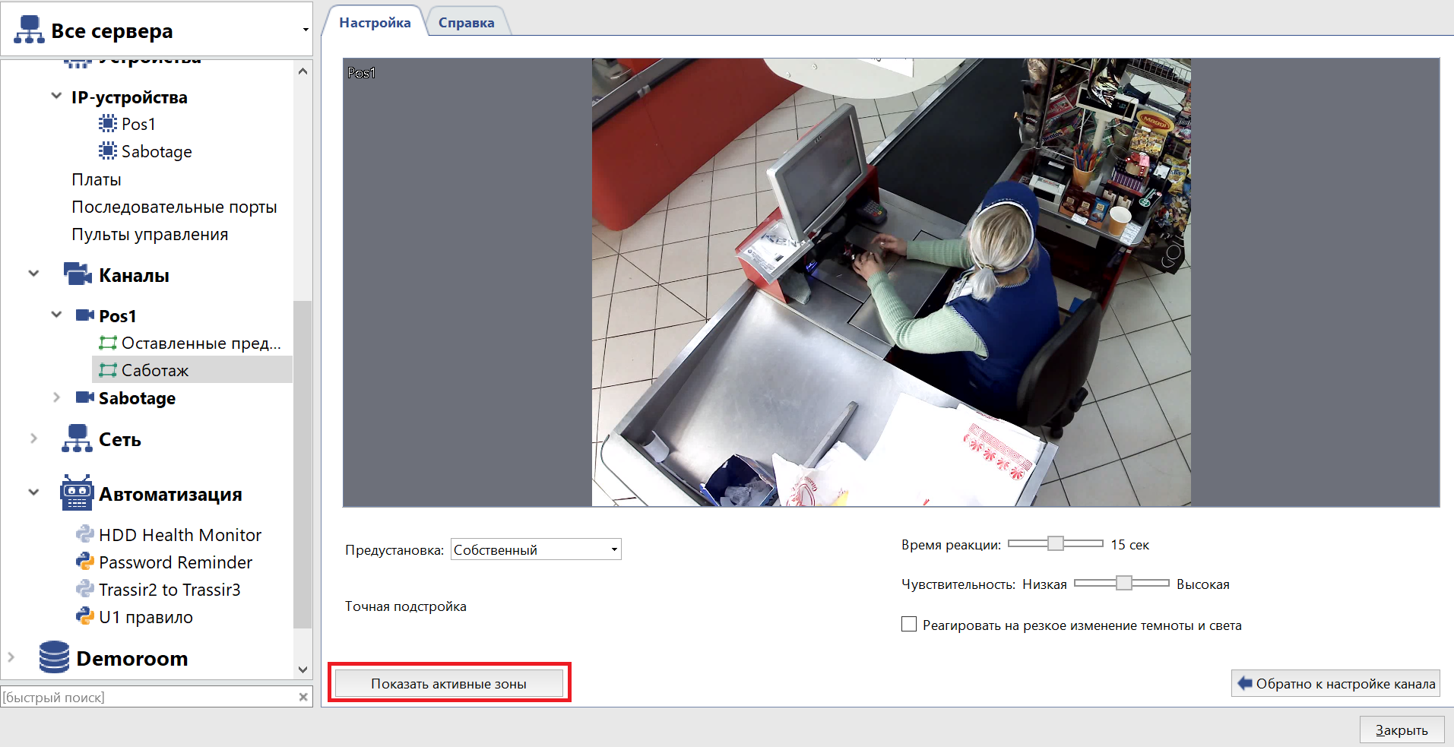Select Demoroom server label
Screen dimensions: 1454x747
click(132, 657)
